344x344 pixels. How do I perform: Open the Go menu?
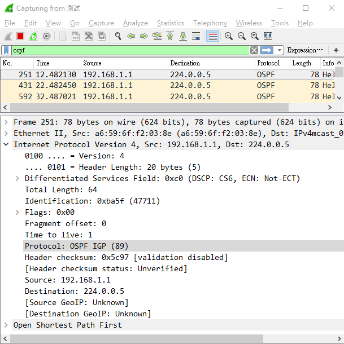(75, 23)
